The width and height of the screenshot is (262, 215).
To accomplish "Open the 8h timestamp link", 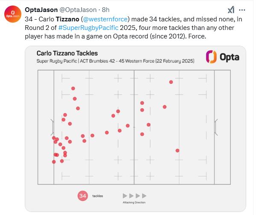I will pos(106,10).
